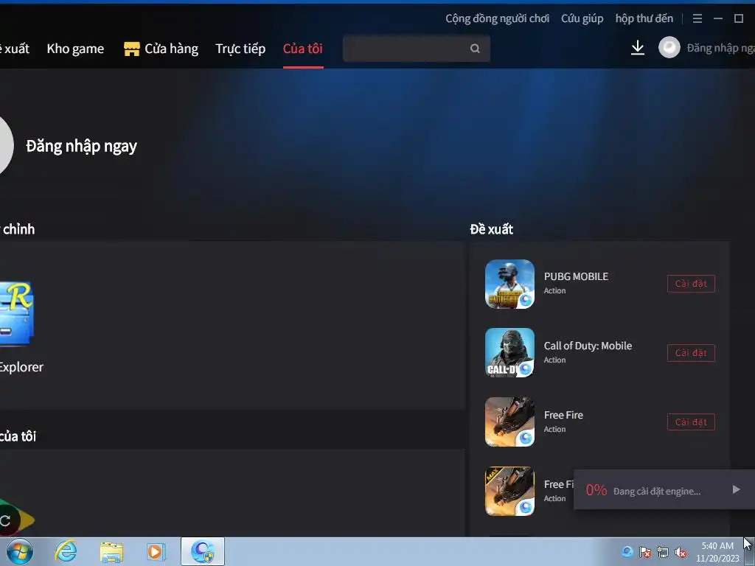
Task: Open the Đề xuất tab
Action: pos(15,49)
